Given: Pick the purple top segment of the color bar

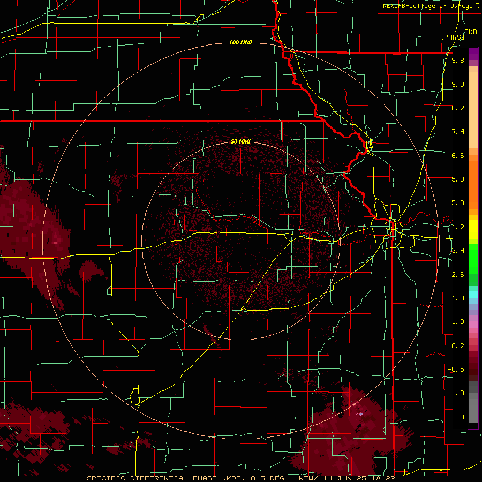Looking at the screenshot, I should 473,54.
